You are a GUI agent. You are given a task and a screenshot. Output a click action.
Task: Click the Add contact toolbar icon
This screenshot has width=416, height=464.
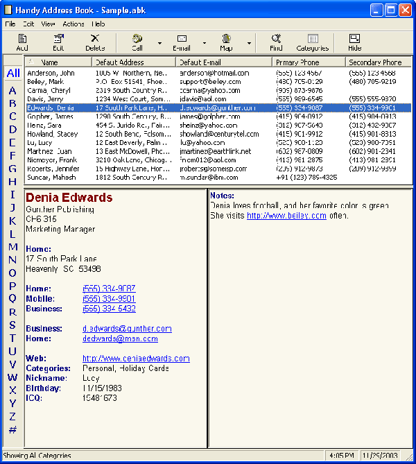click(x=22, y=39)
